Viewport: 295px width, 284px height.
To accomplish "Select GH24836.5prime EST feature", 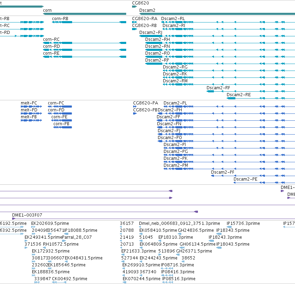I will (x=196, y=230).
